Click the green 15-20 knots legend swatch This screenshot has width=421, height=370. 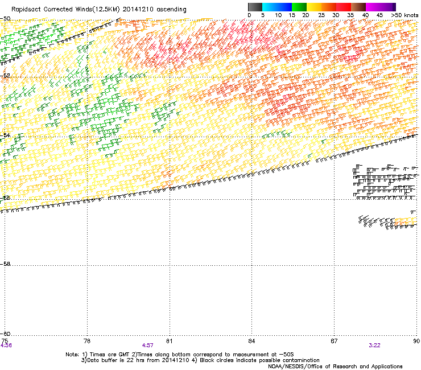pyautogui.click(x=299, y=7)
